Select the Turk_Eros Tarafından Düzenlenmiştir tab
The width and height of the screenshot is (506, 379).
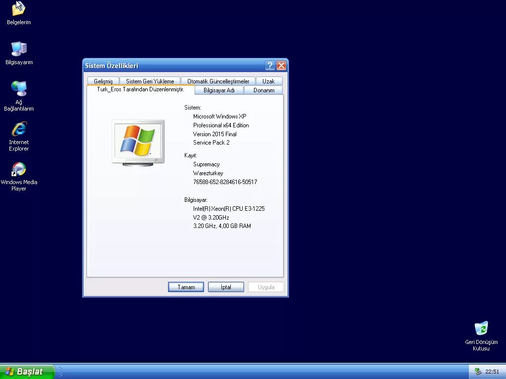pyautogui.click(x=141, y=90)
